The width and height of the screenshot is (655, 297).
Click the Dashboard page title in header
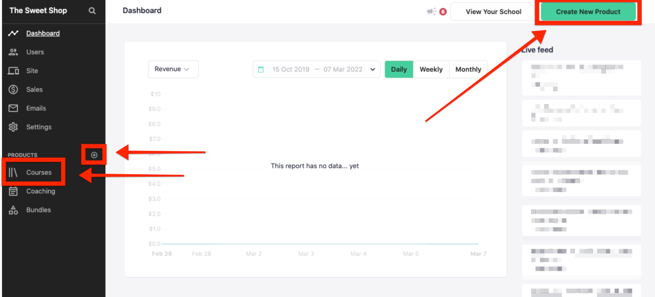pyautogui.click(x=142, y=10)
